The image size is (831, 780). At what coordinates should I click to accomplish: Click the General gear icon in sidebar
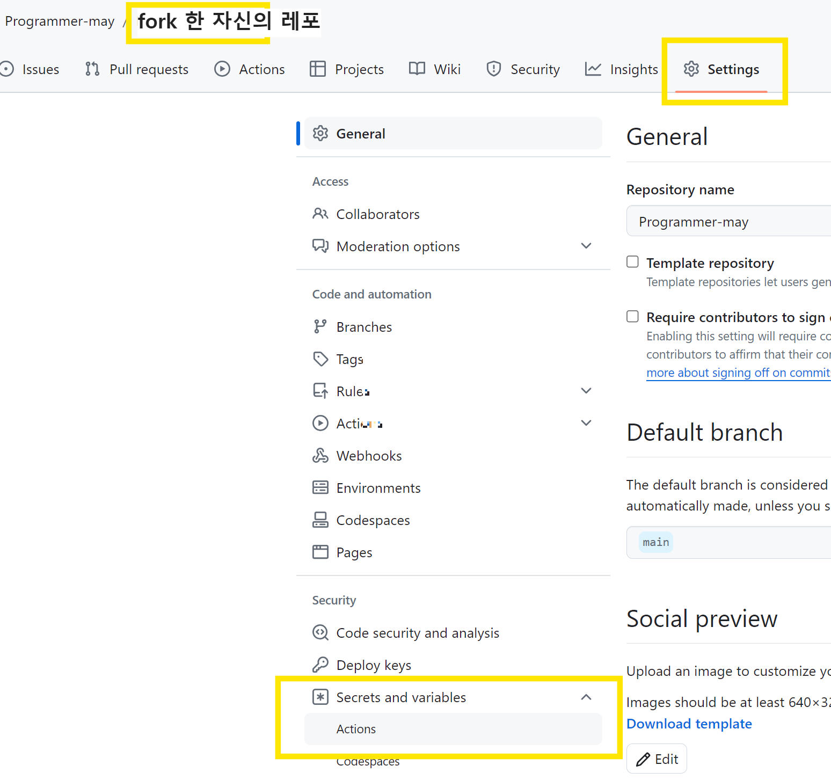coord(320,133)
